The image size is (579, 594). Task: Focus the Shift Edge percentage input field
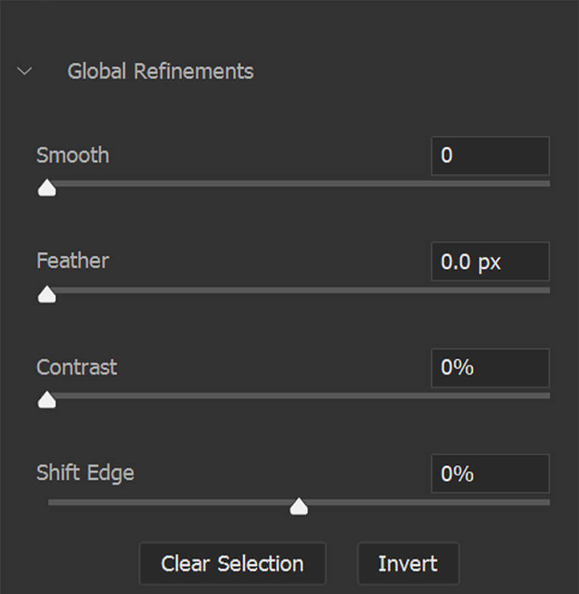pos(490,474)
